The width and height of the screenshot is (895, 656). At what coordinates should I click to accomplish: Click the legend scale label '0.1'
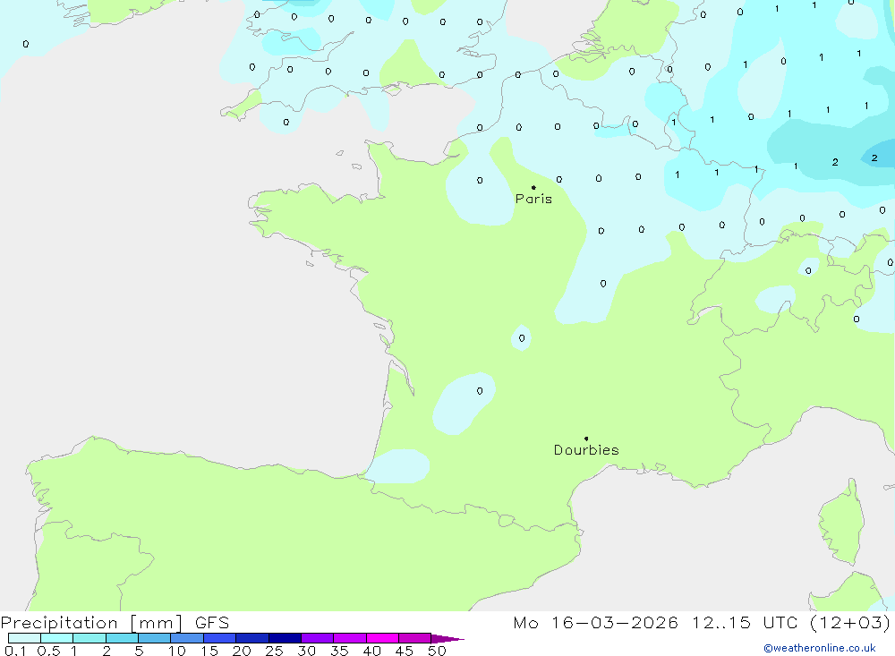click(15, 651)
